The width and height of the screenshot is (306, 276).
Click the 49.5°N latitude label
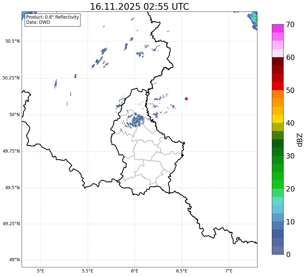[12, 188]
